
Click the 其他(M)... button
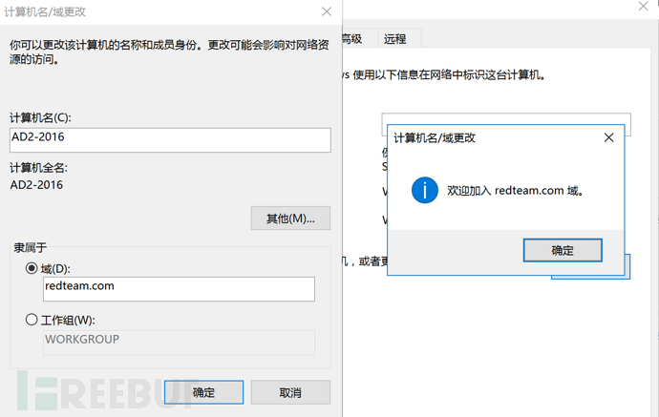290,219
